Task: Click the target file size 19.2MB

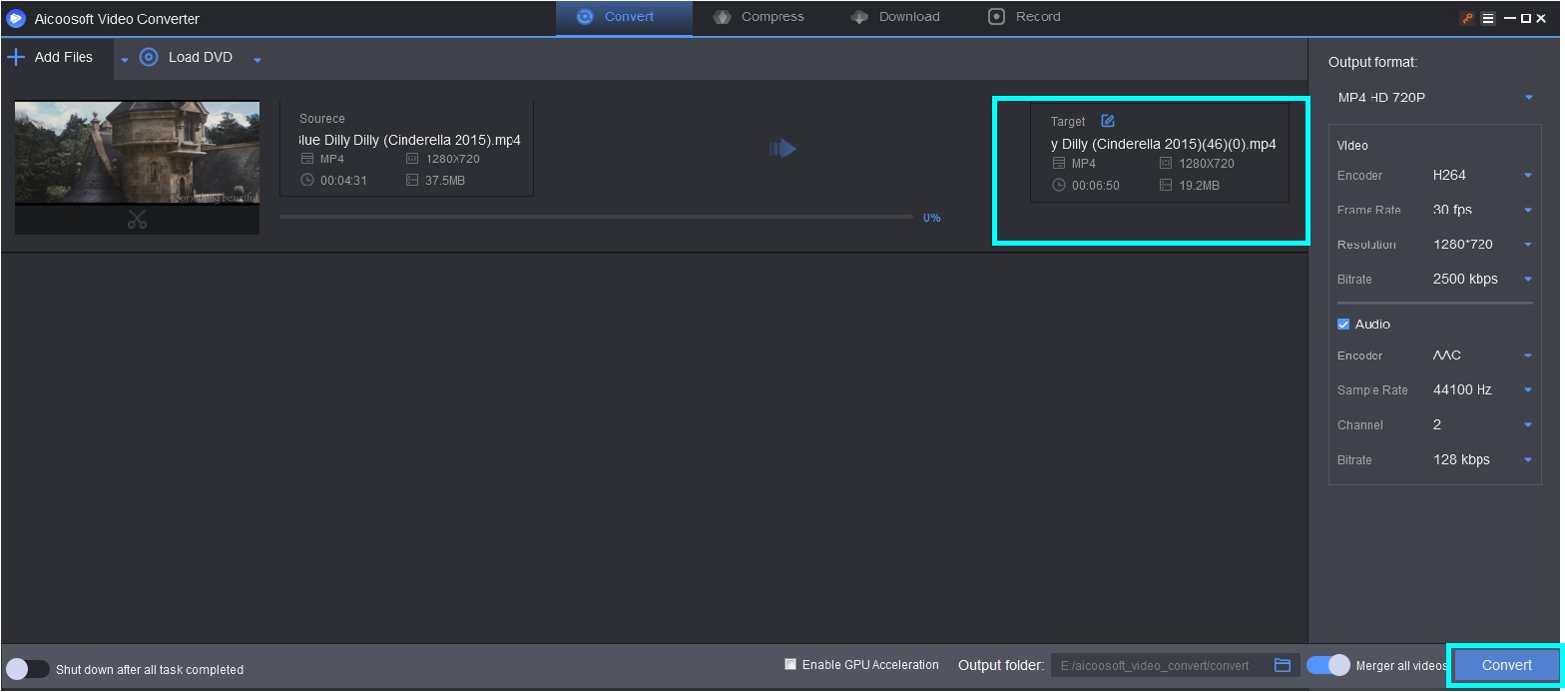Action: pyautogui.click(x=1200, y=186)
